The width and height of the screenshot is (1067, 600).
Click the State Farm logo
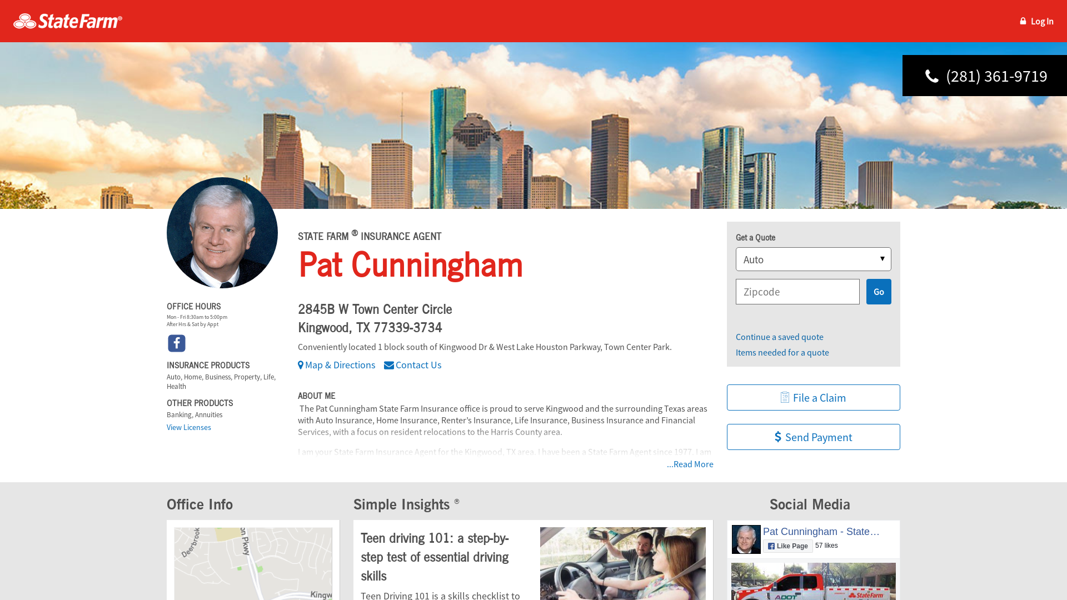pyautogui.click(x=68, y=21)
